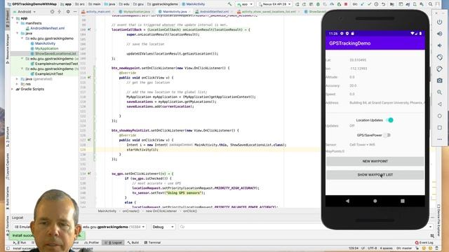Image resolution: width=449 pixels, height=252 pixels.
Task: Expand Gradle Scripts node
Action: click(x=13, y=89)
